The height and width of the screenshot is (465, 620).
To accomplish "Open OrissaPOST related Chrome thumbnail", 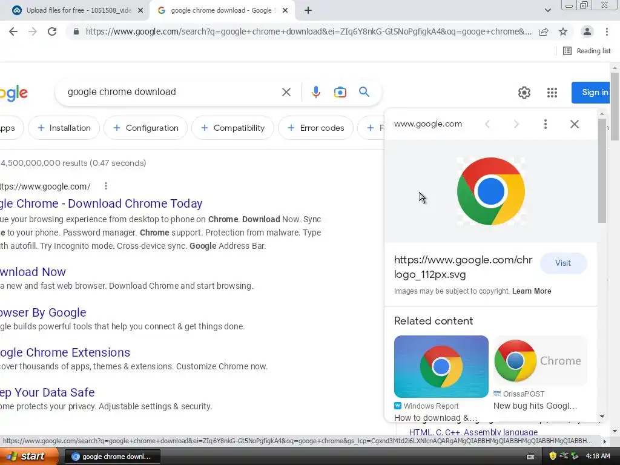I will pyautogui.click(x=540, y=360).
